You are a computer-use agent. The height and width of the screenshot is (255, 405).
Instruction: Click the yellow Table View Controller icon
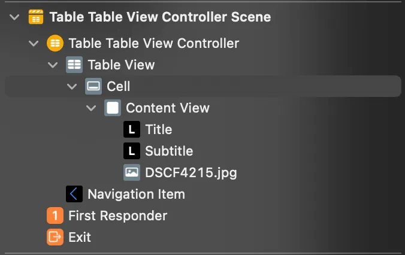pos(55,44)
